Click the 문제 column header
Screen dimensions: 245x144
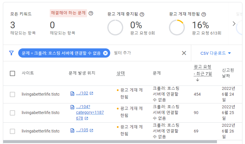pyautogui.click(x=157, y=73)
